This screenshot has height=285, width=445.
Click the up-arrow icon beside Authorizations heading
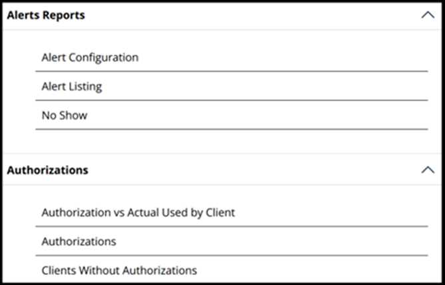(x=428, y=170)
